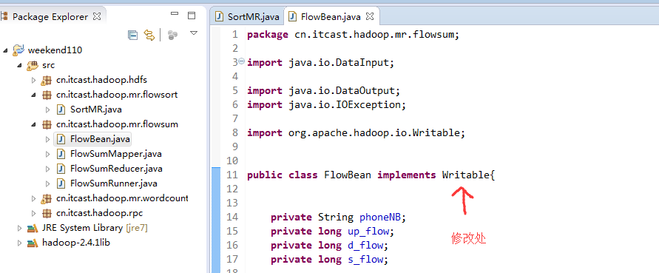This screenshot has width=659, height=273.
Task: Collapse the weekend110 project node
Action: 5,50
